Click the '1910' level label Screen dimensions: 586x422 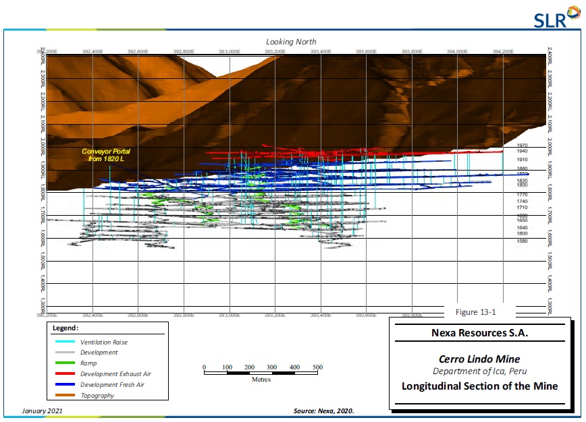(522, 159)
